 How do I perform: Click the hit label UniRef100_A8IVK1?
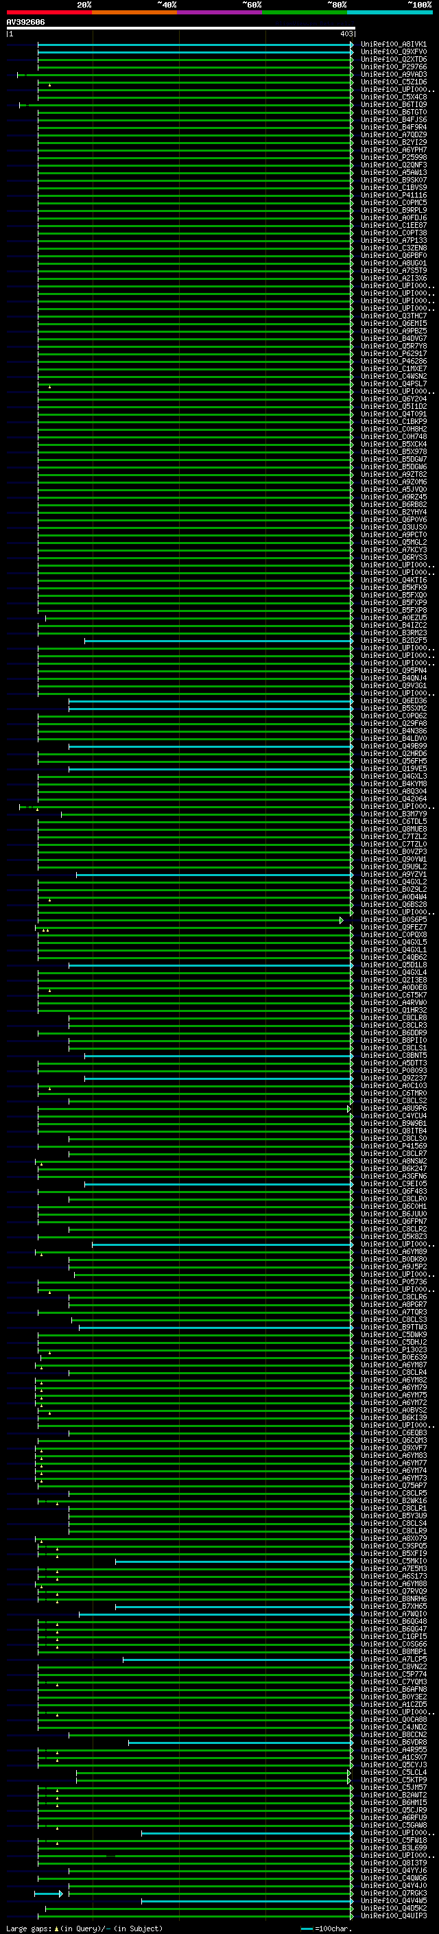pyautogui.click(x=393, y=45)
